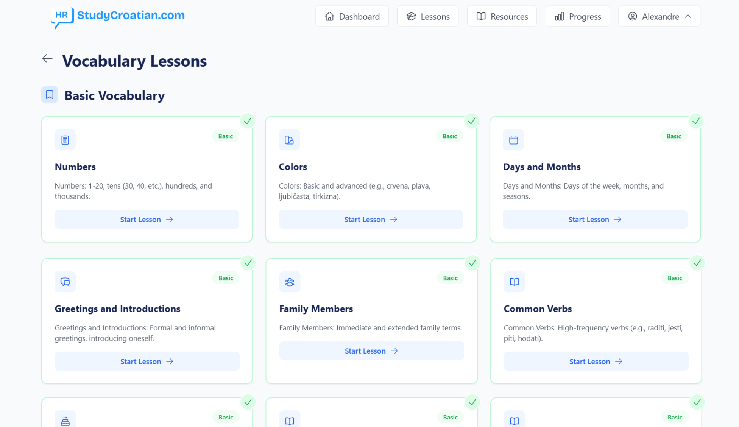Image resolution: width=739 pixels, height=427 pixels.
Task: Click the Family Members card title
Action: coord(316,309)
